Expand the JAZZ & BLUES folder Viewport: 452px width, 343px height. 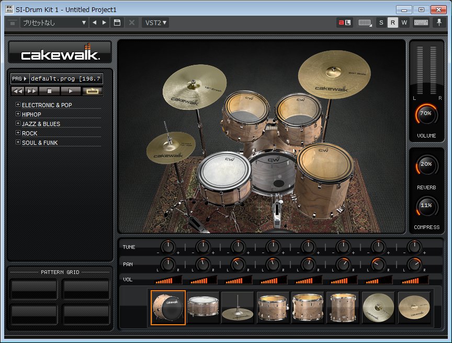(18, 123)
